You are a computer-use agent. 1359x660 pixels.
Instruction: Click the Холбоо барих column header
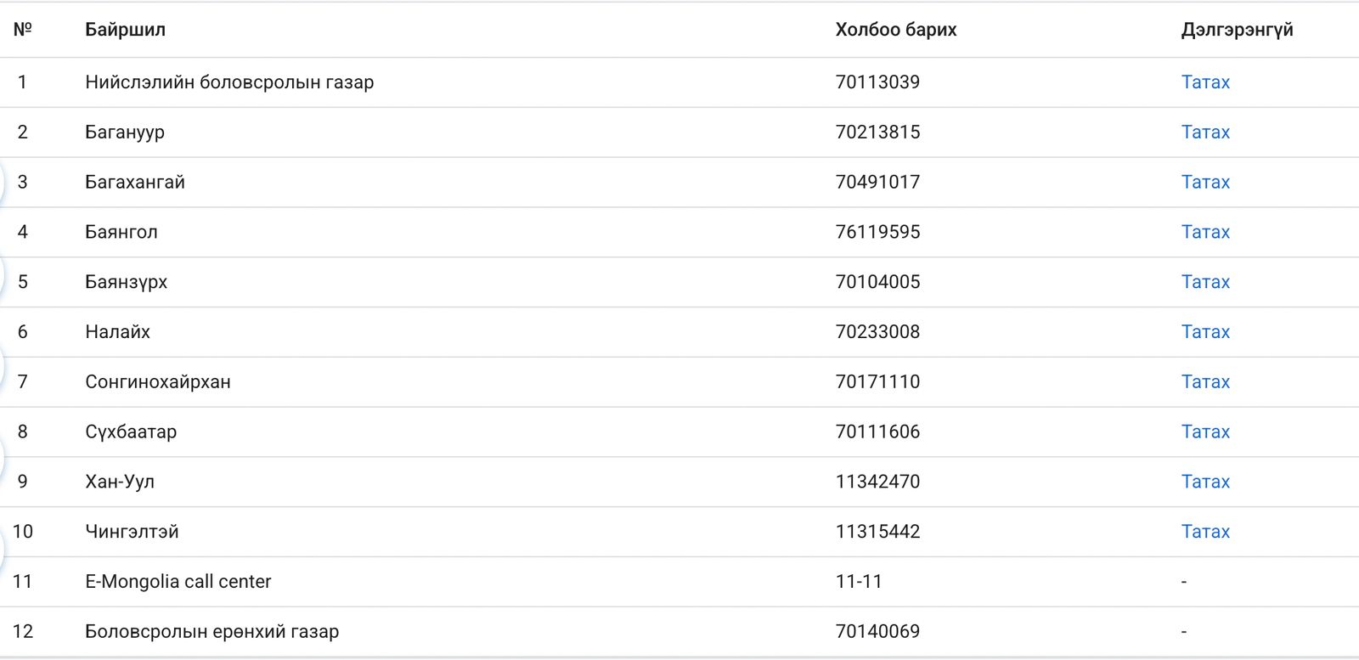pyautogui.click(x=895, y=30)
